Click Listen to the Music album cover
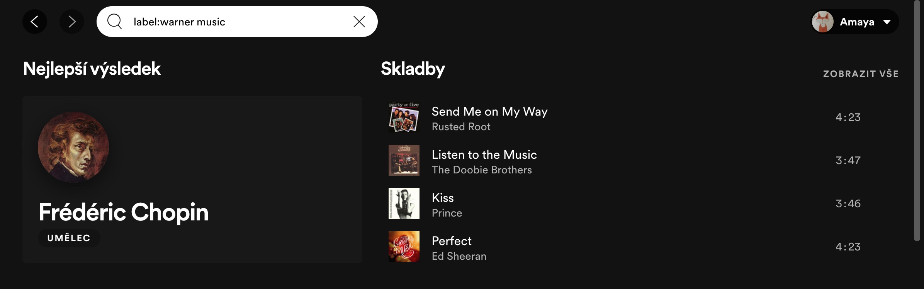 (x=404, y=160)
